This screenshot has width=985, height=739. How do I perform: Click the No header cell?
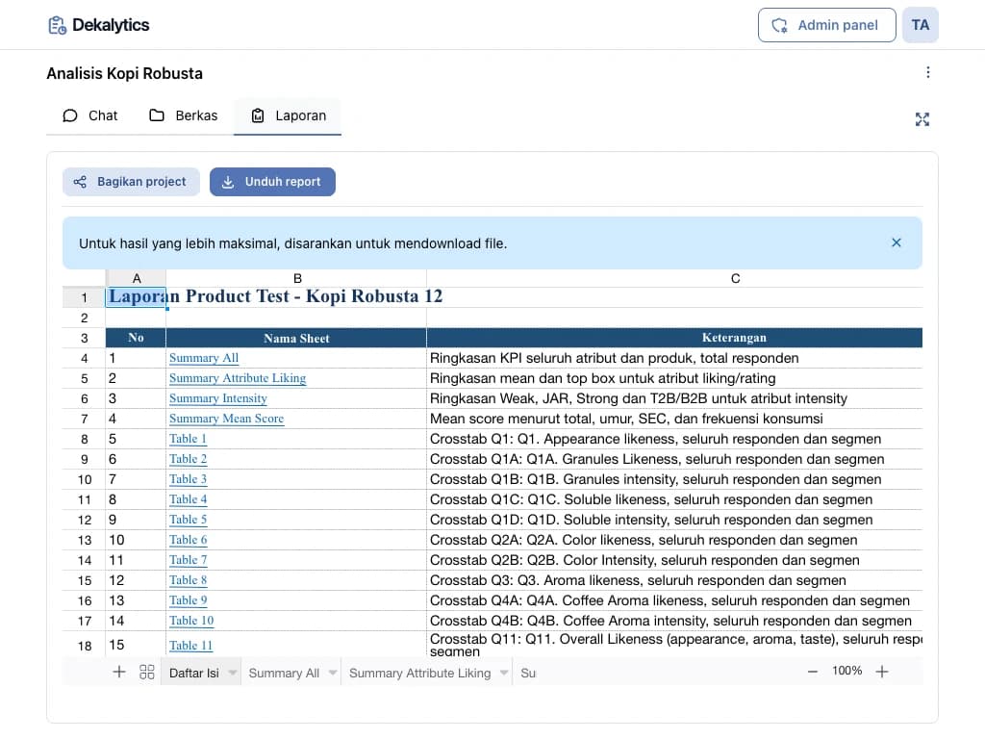[136, 338]
